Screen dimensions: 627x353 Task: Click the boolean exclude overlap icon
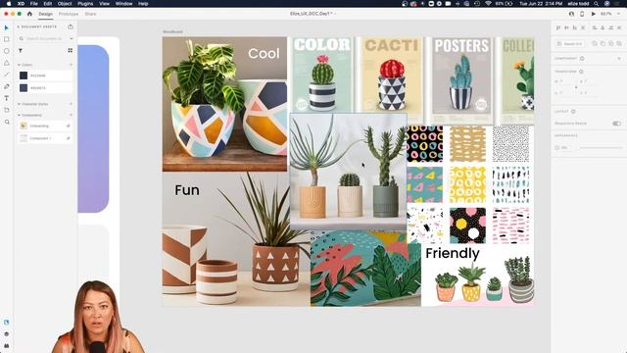pyautogui.click(x=619, y=43)
